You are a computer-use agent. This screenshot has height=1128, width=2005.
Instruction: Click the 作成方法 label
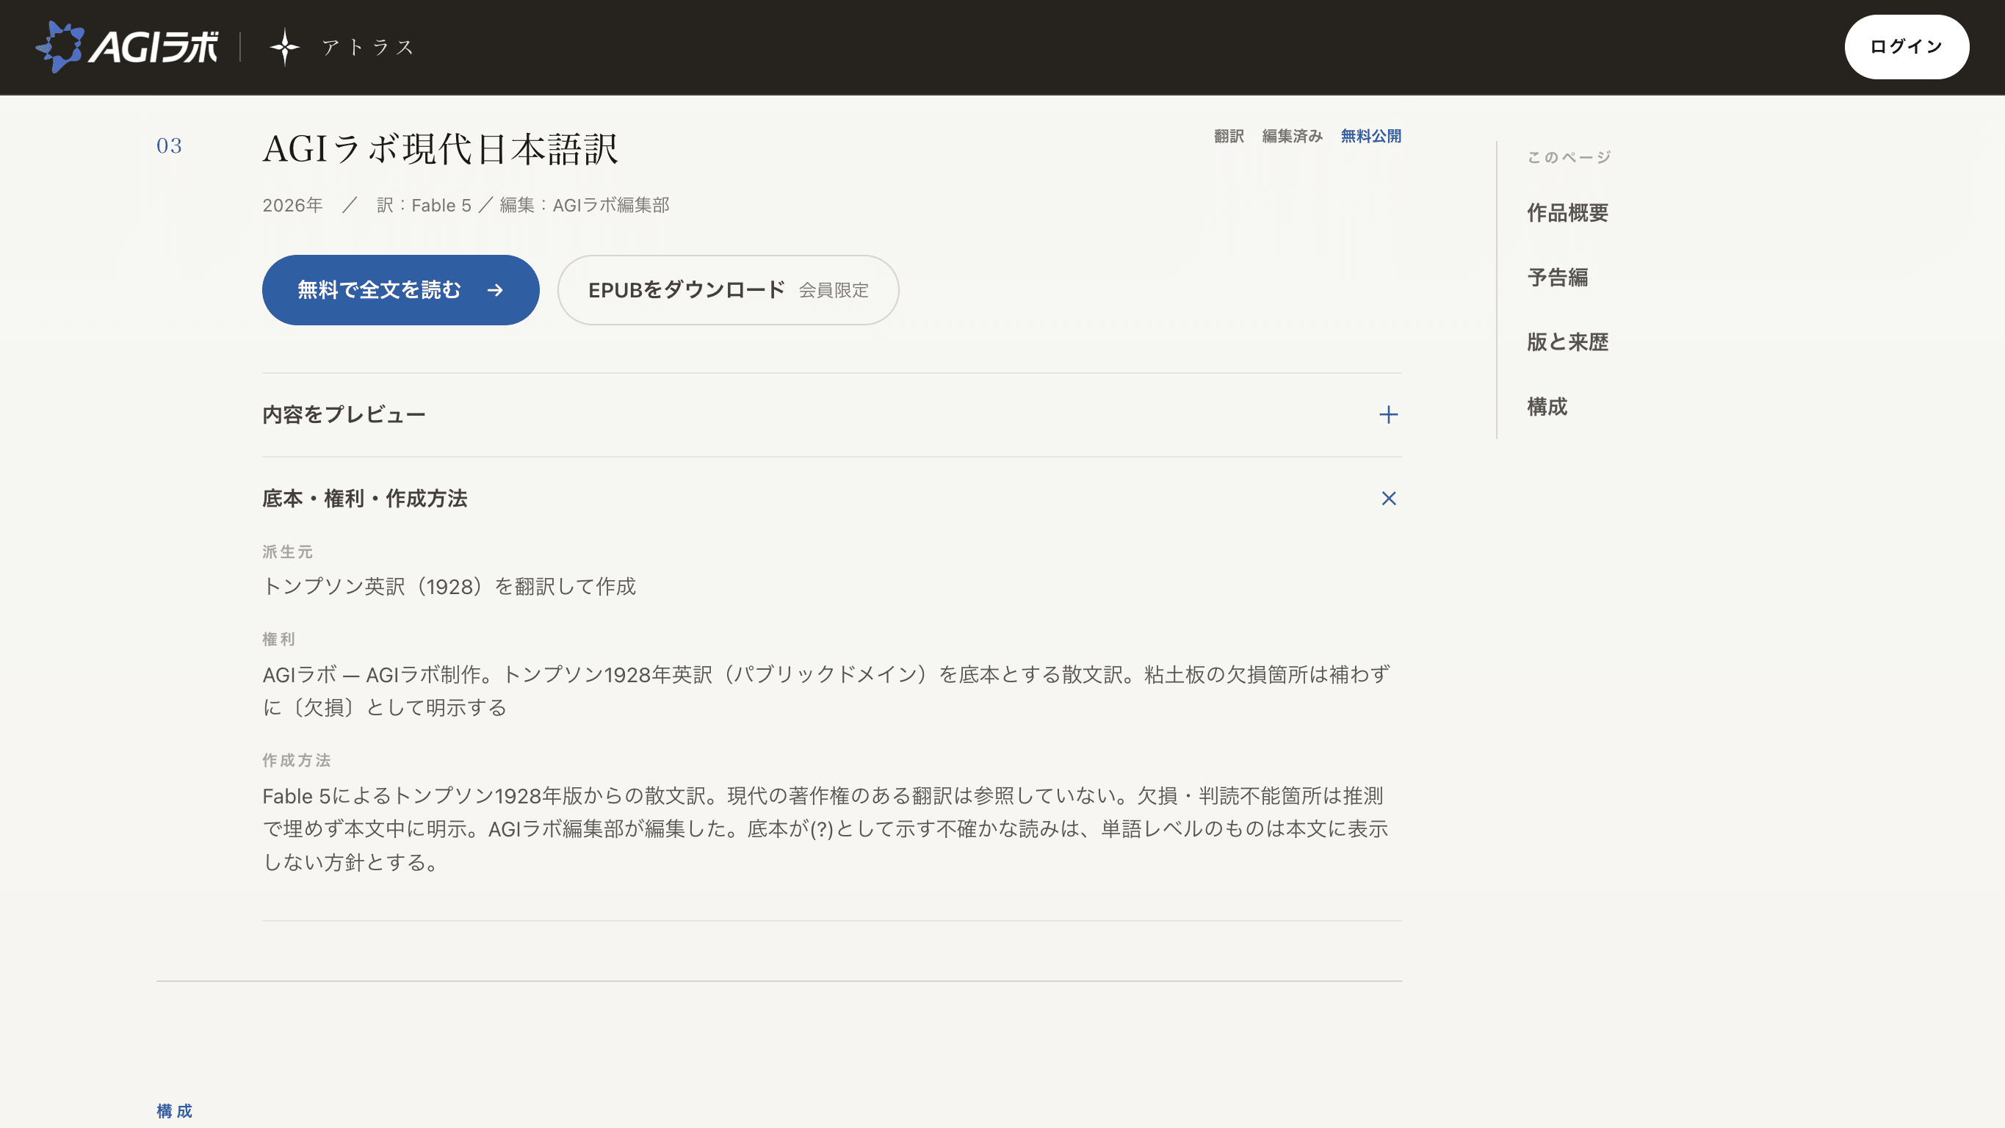tap(297, 761)
